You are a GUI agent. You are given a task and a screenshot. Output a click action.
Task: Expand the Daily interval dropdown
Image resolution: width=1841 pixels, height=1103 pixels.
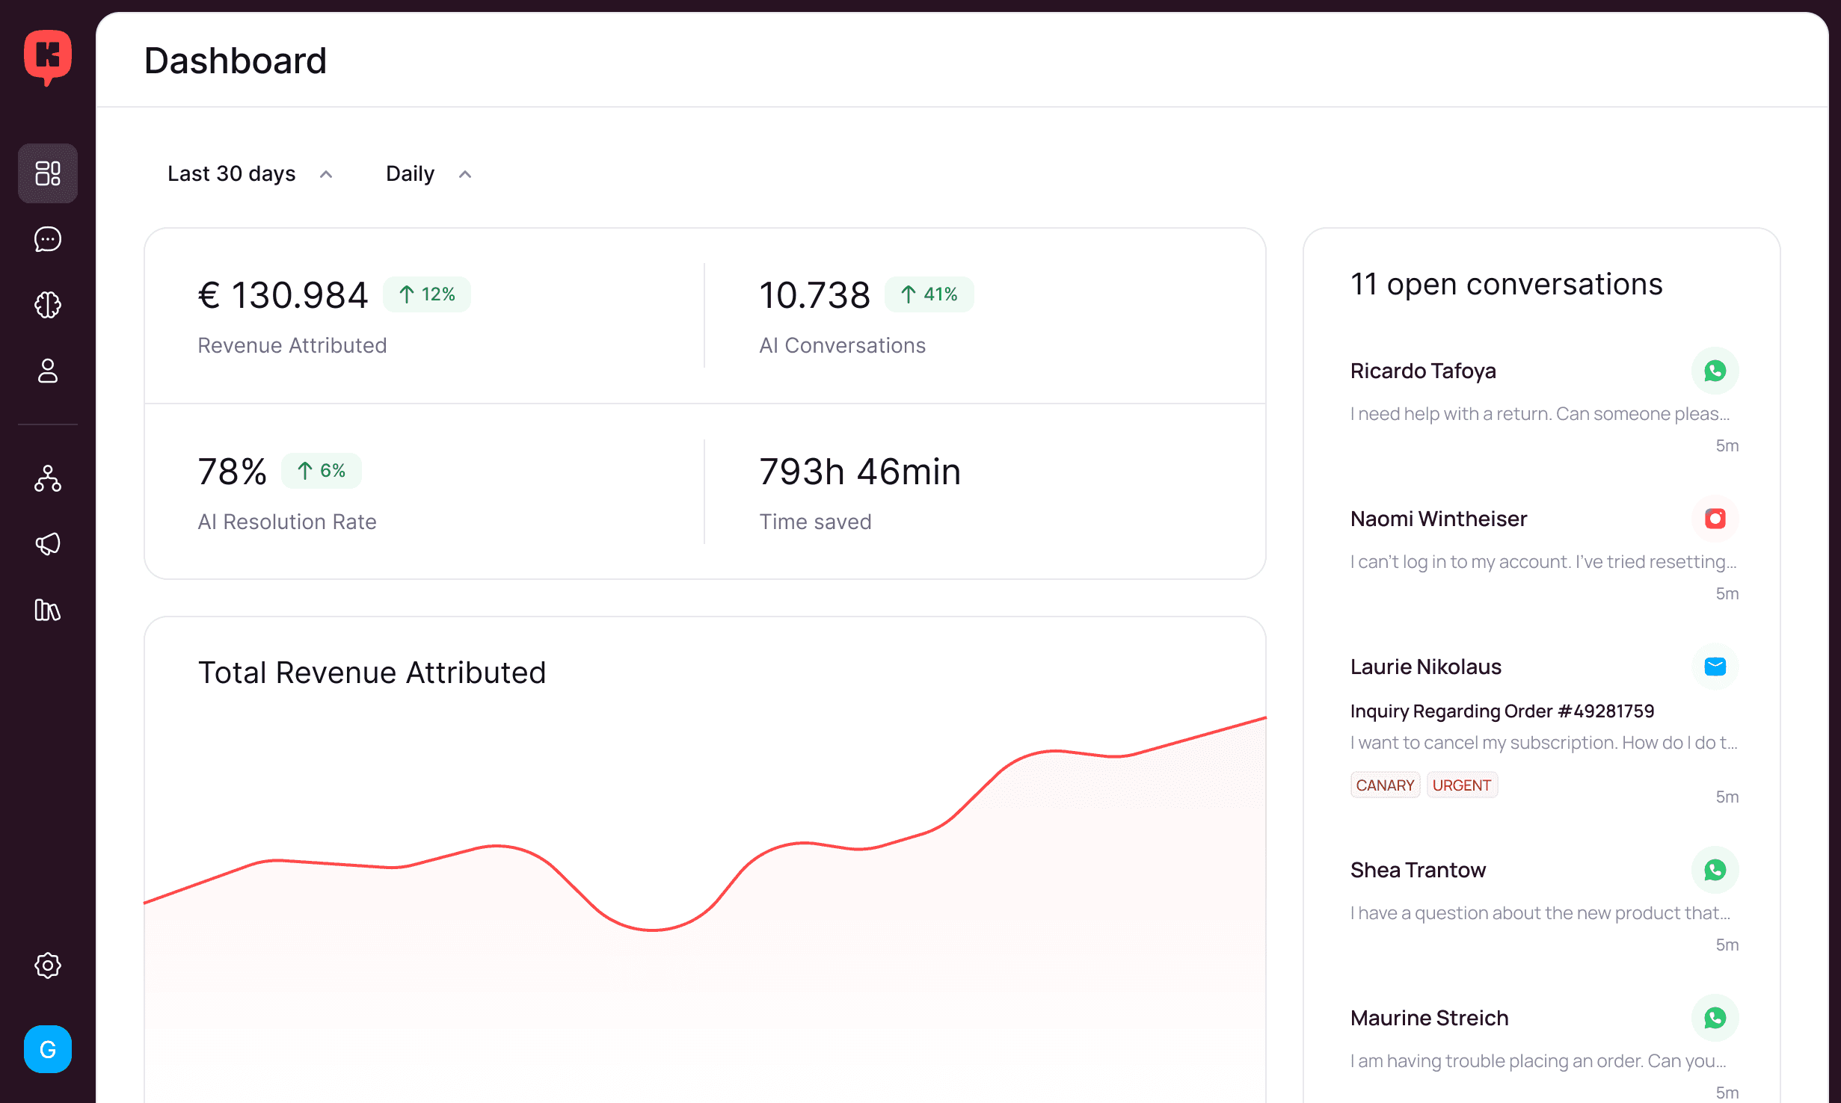[428, 174]
